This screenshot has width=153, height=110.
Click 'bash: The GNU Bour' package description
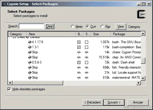point(126,42)
